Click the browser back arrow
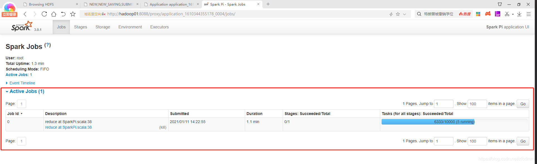The height and width of the screenshot is (164, 537). (x=25, y=14)
